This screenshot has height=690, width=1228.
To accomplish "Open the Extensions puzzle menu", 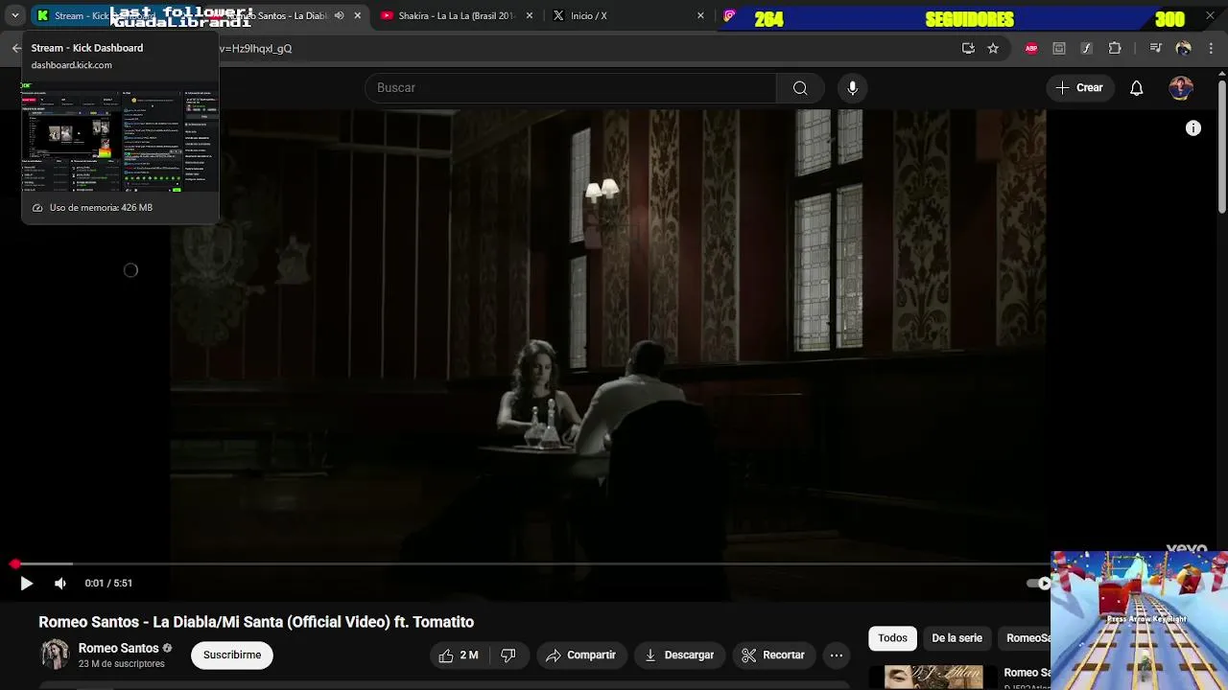I will [x=1115, y=48].
